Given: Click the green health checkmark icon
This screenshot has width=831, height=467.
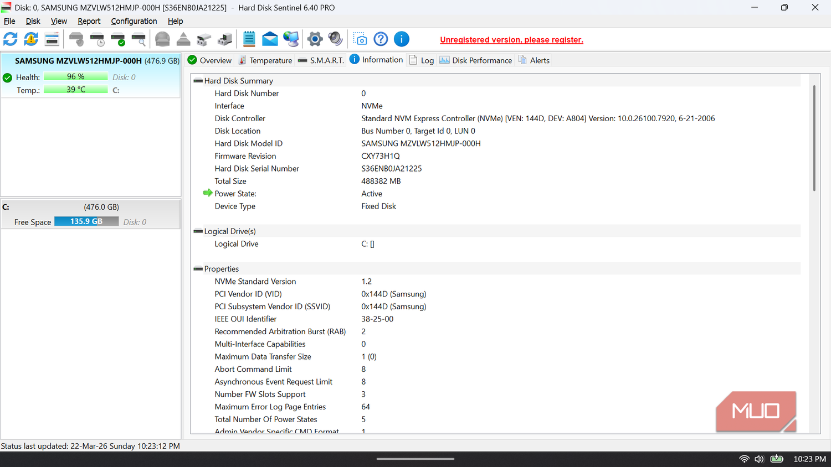Looking at the screenshot, I should [7, 77].
